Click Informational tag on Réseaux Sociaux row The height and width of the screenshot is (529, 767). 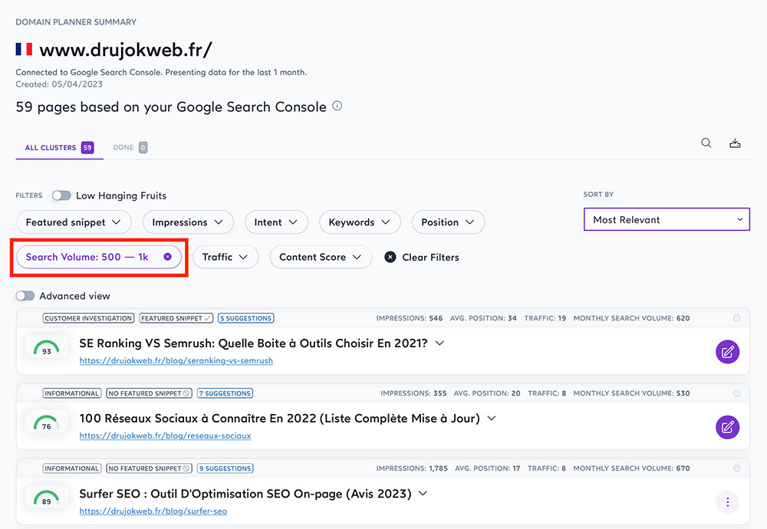coord(72,393)
